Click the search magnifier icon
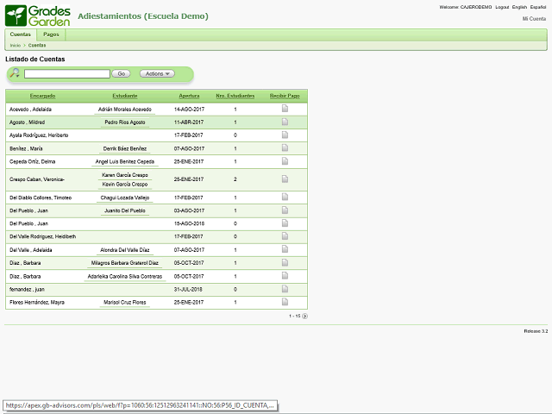The image size is (552, 414). pyautogui.click(x=15, y=74)
